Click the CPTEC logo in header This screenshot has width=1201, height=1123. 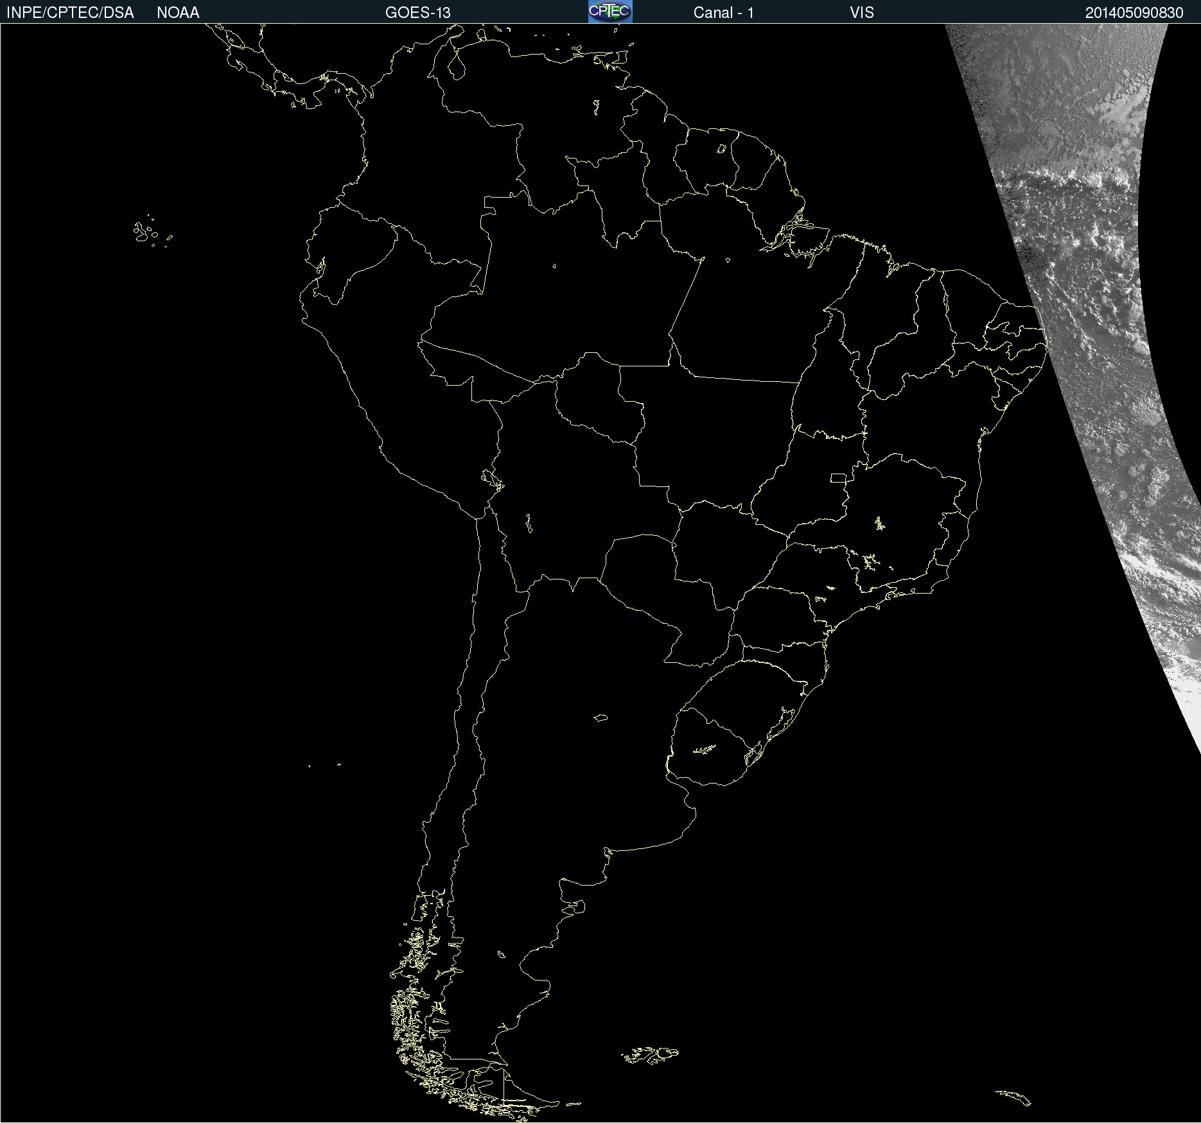point(610,12)
